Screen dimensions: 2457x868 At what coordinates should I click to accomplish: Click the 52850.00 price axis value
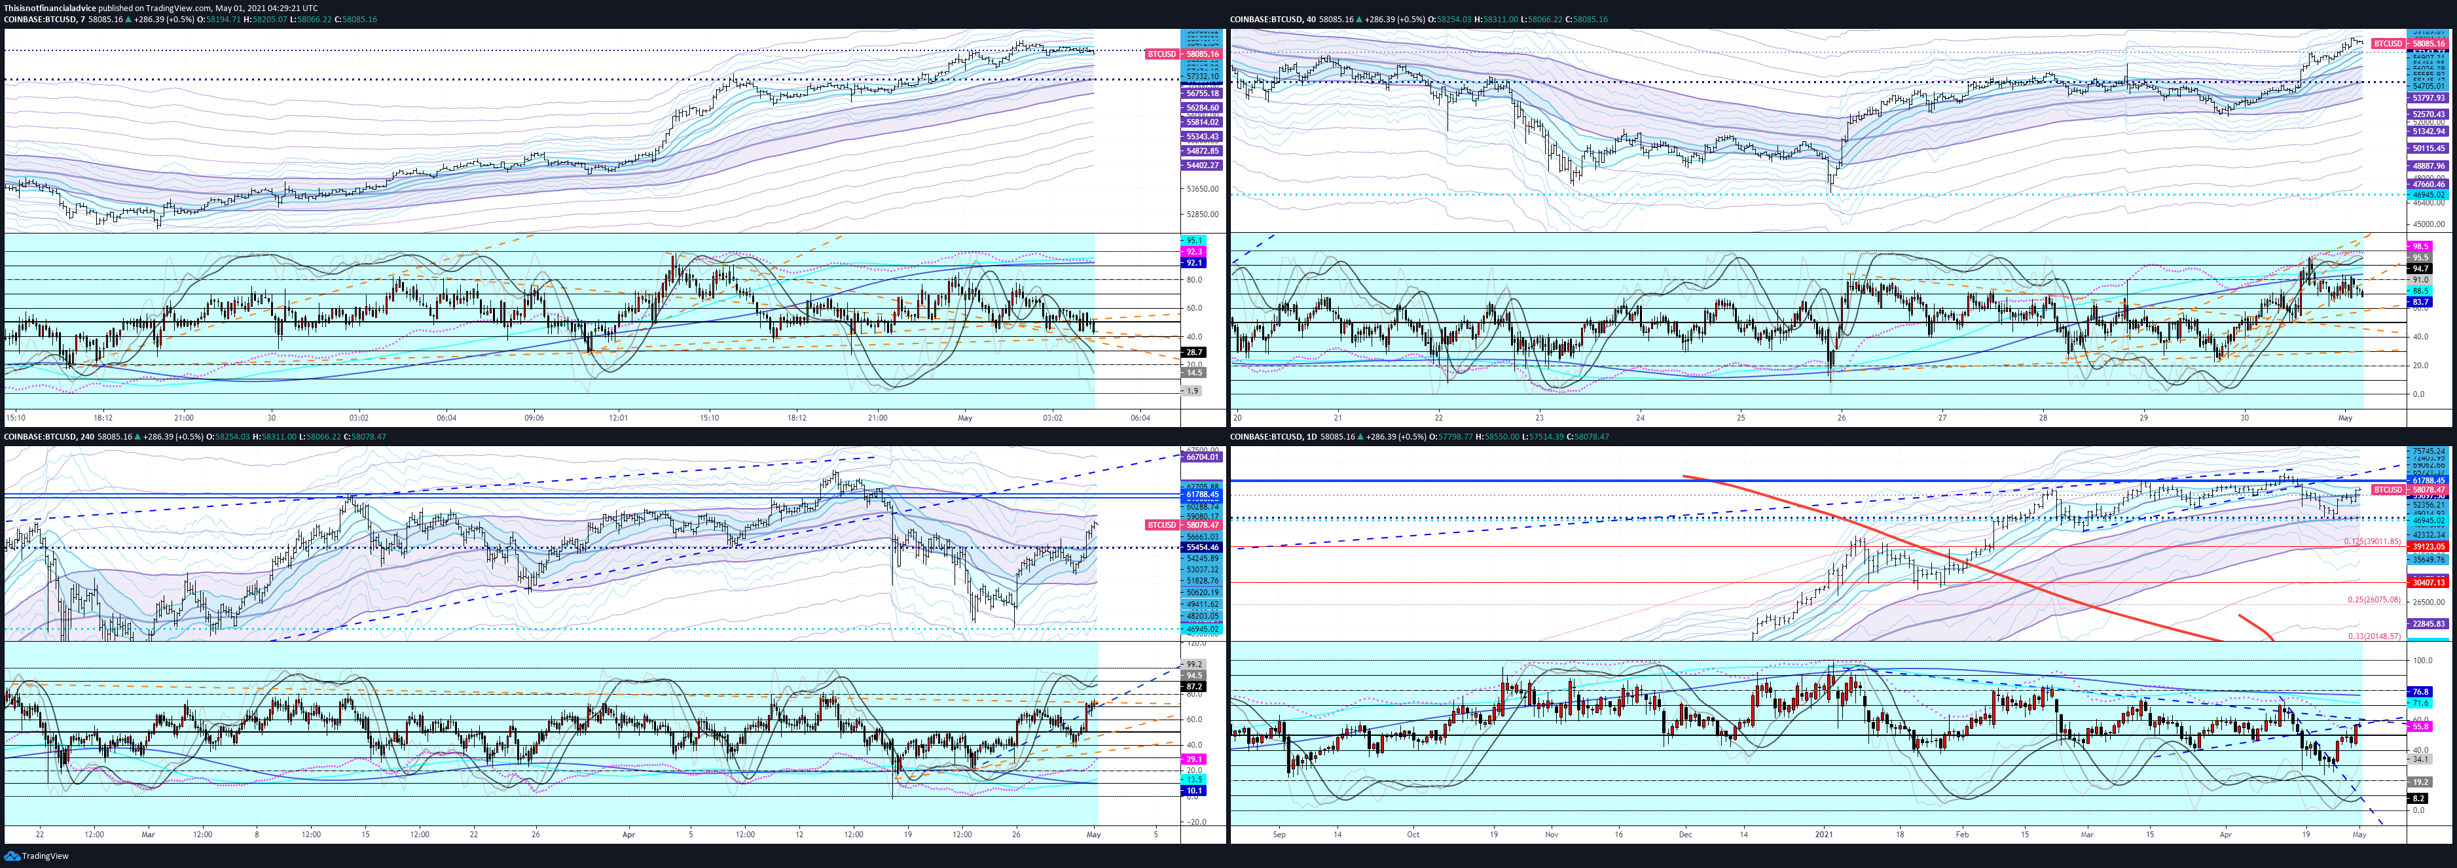1203,215
